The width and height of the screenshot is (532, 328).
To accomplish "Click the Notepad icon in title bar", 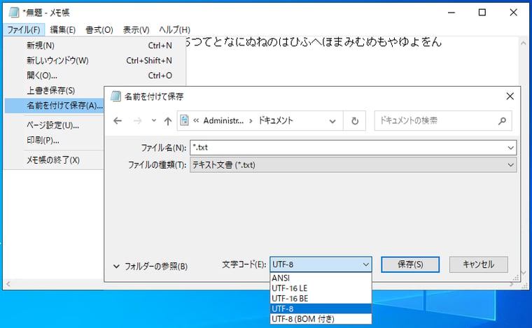I will [14, 13].
